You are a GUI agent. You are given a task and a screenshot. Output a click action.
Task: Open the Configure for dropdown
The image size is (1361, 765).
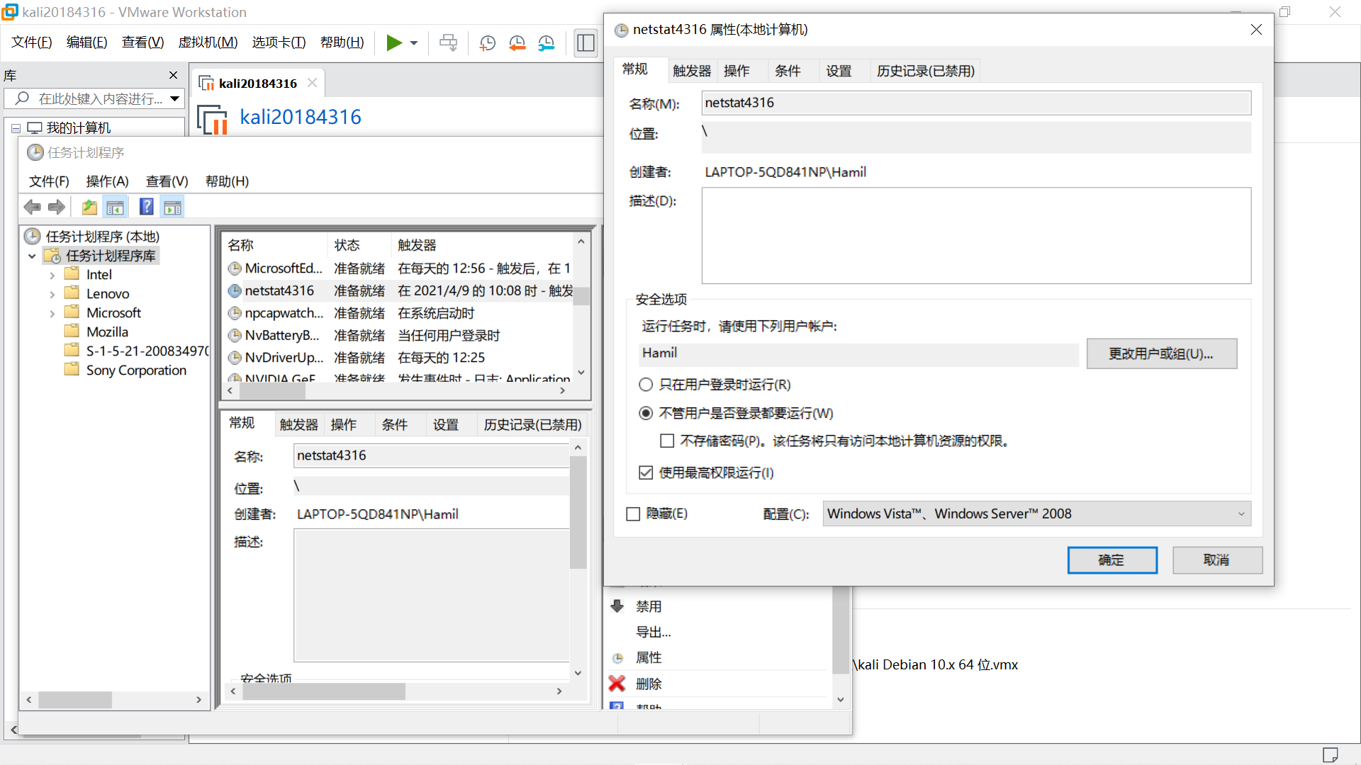pos(1036,514)
